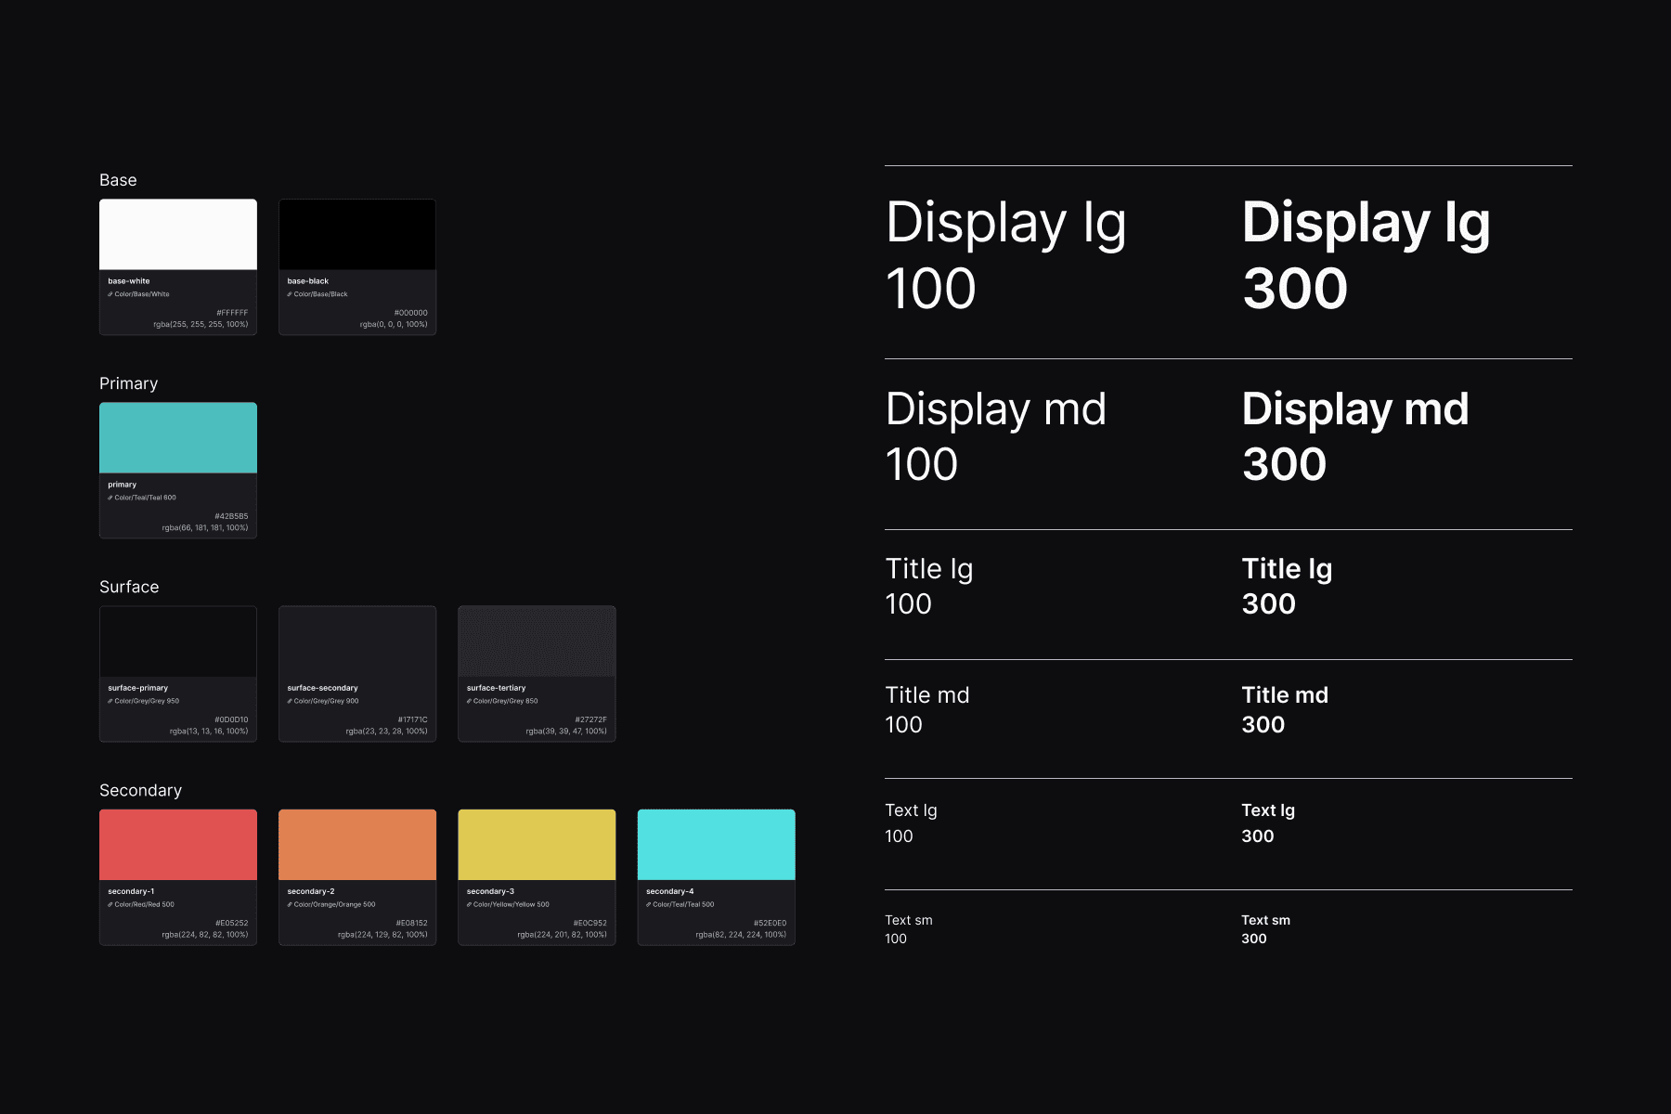Click the Title md 100 sample
Image resolution: width=1671 pixels, height=1114 pixels.
(x=927, y=710)
